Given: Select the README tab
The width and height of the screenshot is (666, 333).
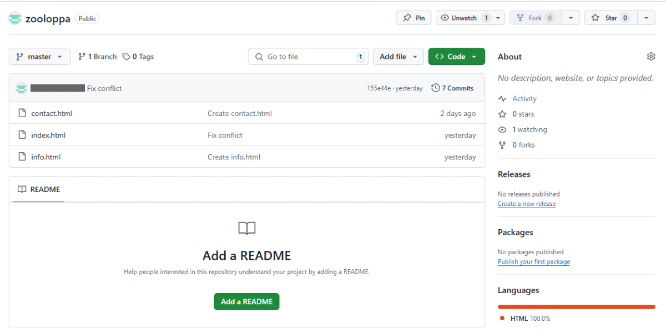Looking at the screenshot, I should [x=38, y=189].
